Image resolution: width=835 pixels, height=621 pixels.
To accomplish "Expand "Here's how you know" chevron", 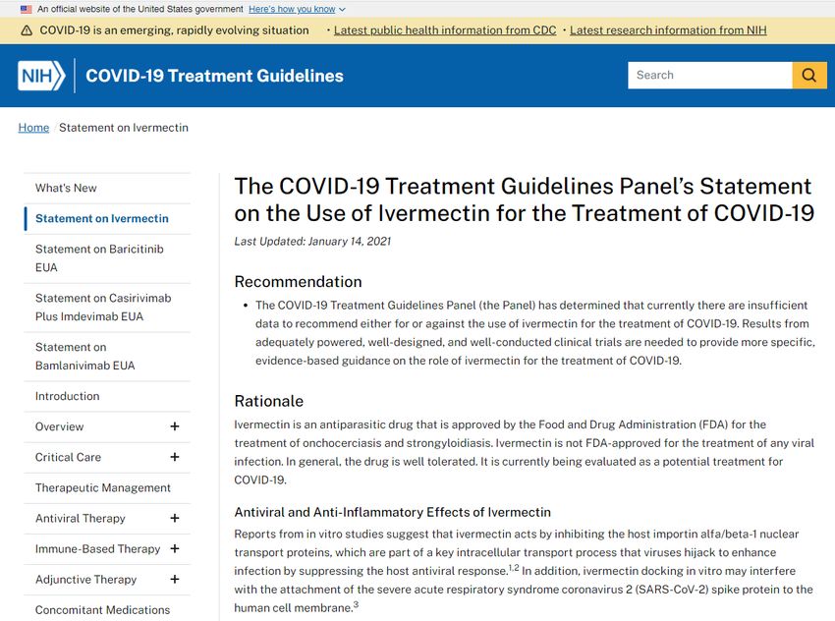I will [x=343, y=10].
